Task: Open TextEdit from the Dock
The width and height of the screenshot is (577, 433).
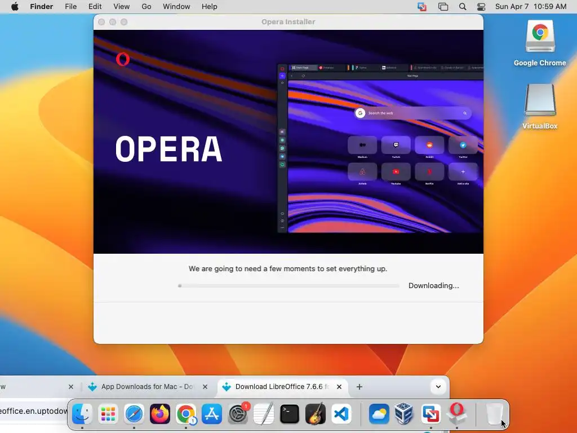Action: (264, 414)
